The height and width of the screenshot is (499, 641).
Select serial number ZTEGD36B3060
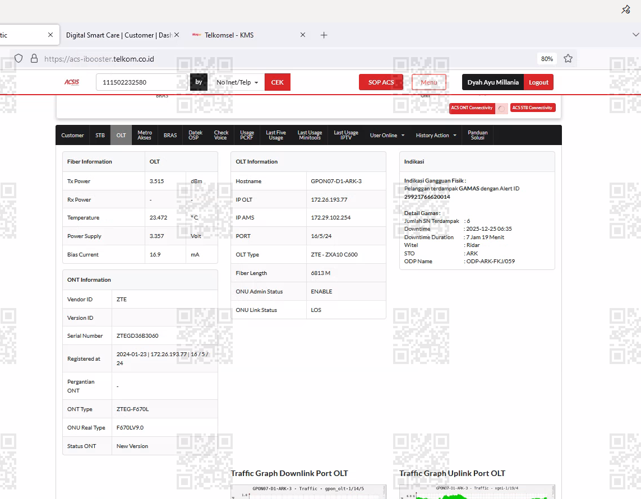coord(137,335)
